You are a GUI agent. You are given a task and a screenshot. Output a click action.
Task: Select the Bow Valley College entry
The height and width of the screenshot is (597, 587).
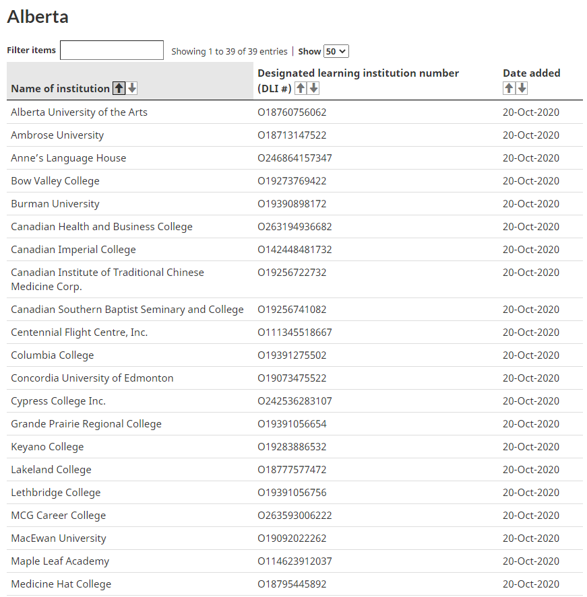coord(55,181)
